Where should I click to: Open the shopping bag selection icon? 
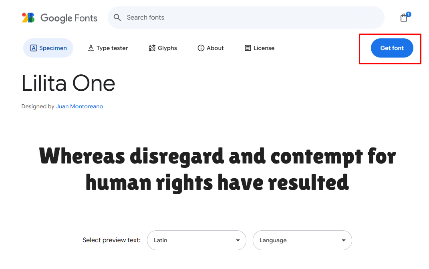tap(404, 18)
